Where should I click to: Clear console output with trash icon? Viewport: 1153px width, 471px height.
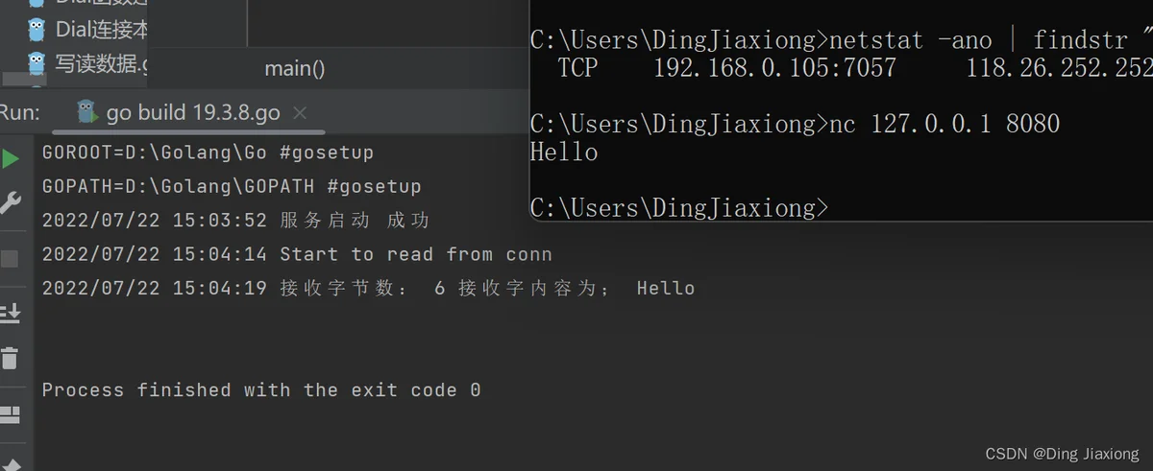(10, 358)
